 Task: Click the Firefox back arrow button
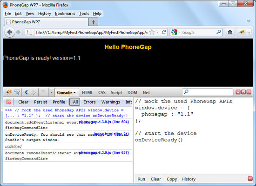click(10, 32)
